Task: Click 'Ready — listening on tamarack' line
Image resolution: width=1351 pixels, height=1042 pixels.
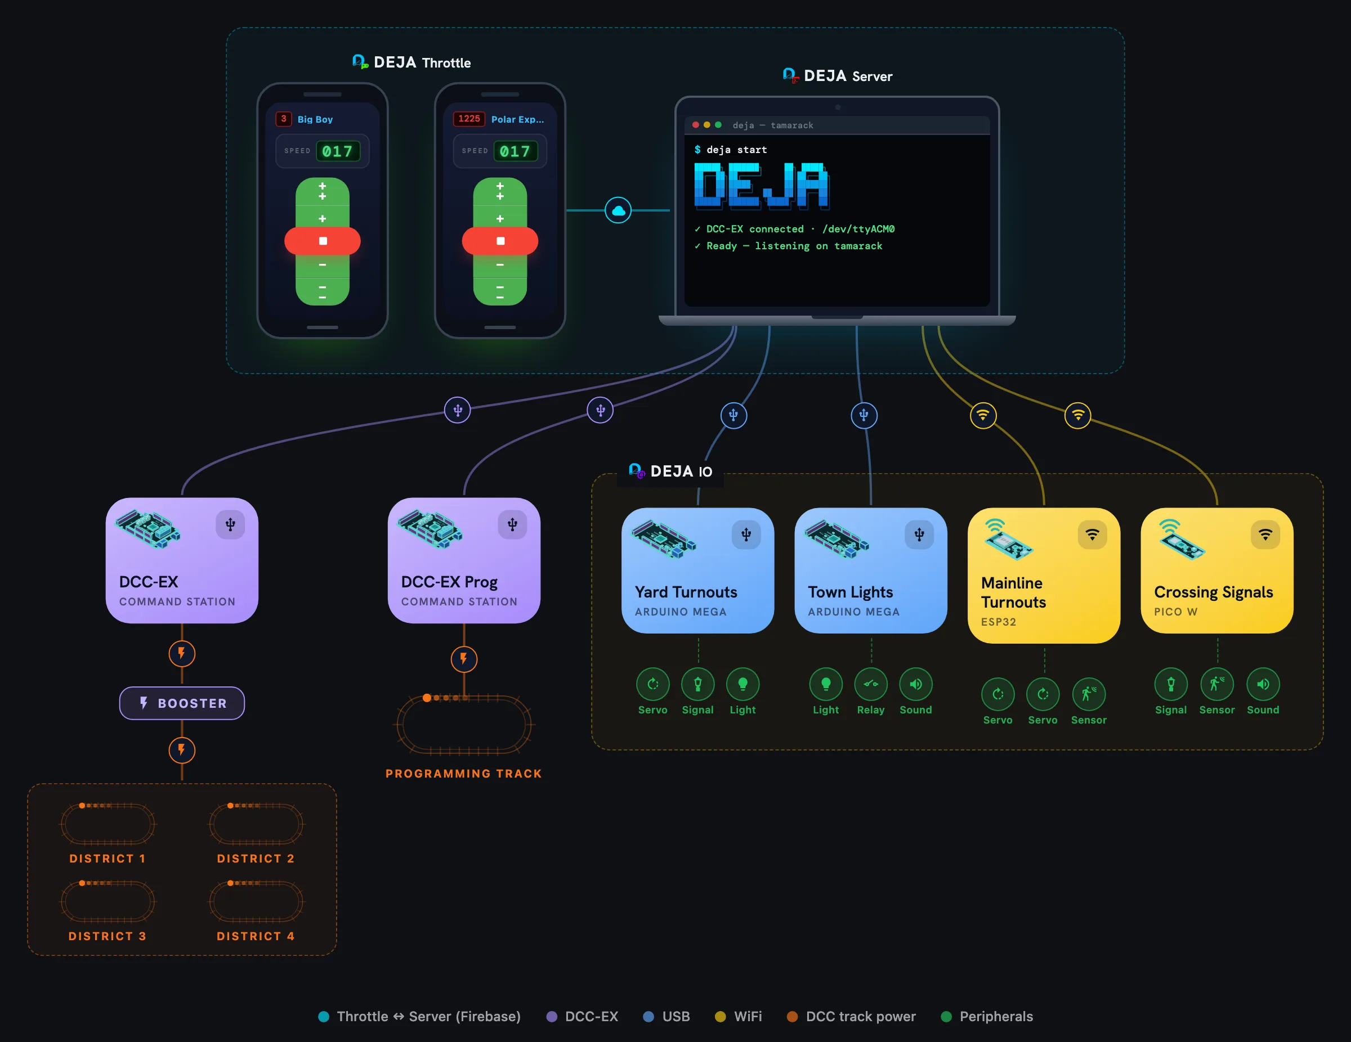Action: 788,246
